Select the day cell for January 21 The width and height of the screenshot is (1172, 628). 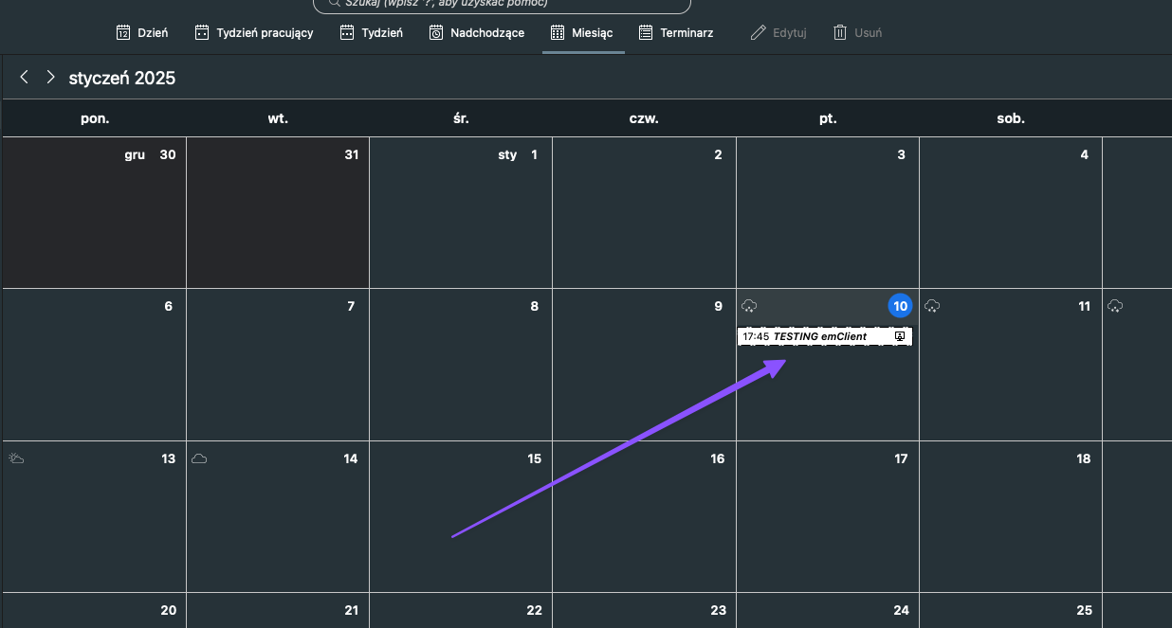278,611
